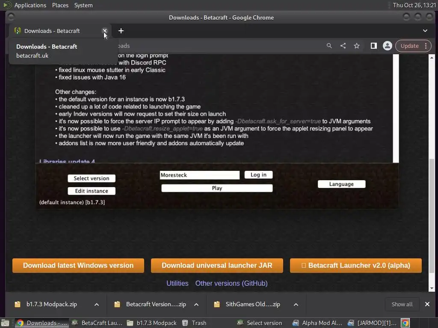
Task: Open Other versions (GitHub) link
Action: click(231, 284)
